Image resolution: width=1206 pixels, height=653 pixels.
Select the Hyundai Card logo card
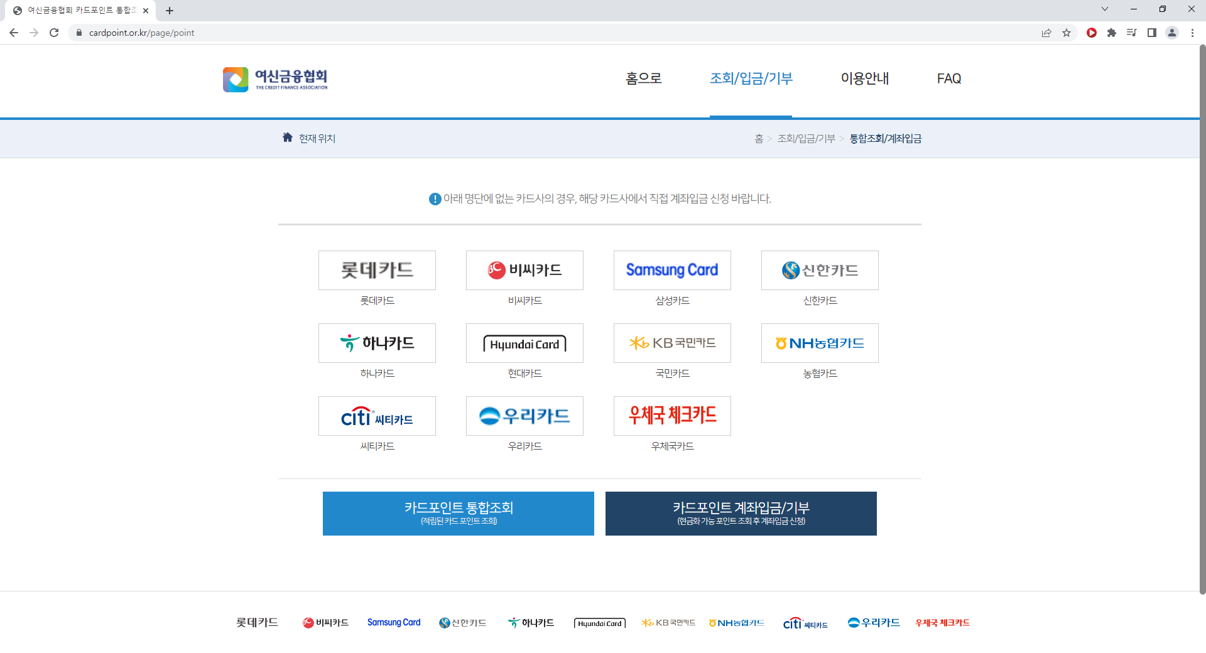click(524, 343)
